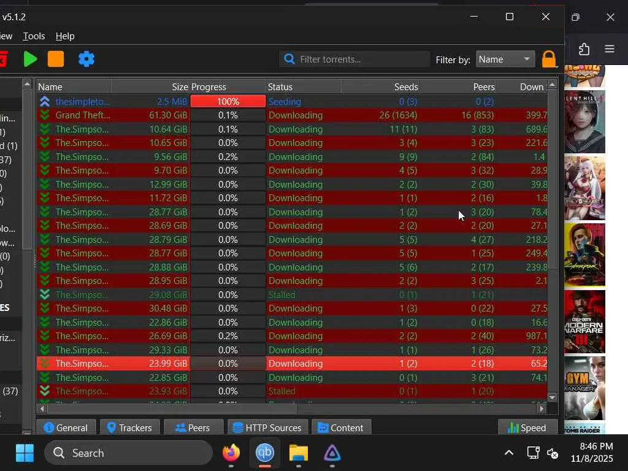Click download icon of stalled 29.08 GiB torrent
628x471 pixels.
click(45, 294)
